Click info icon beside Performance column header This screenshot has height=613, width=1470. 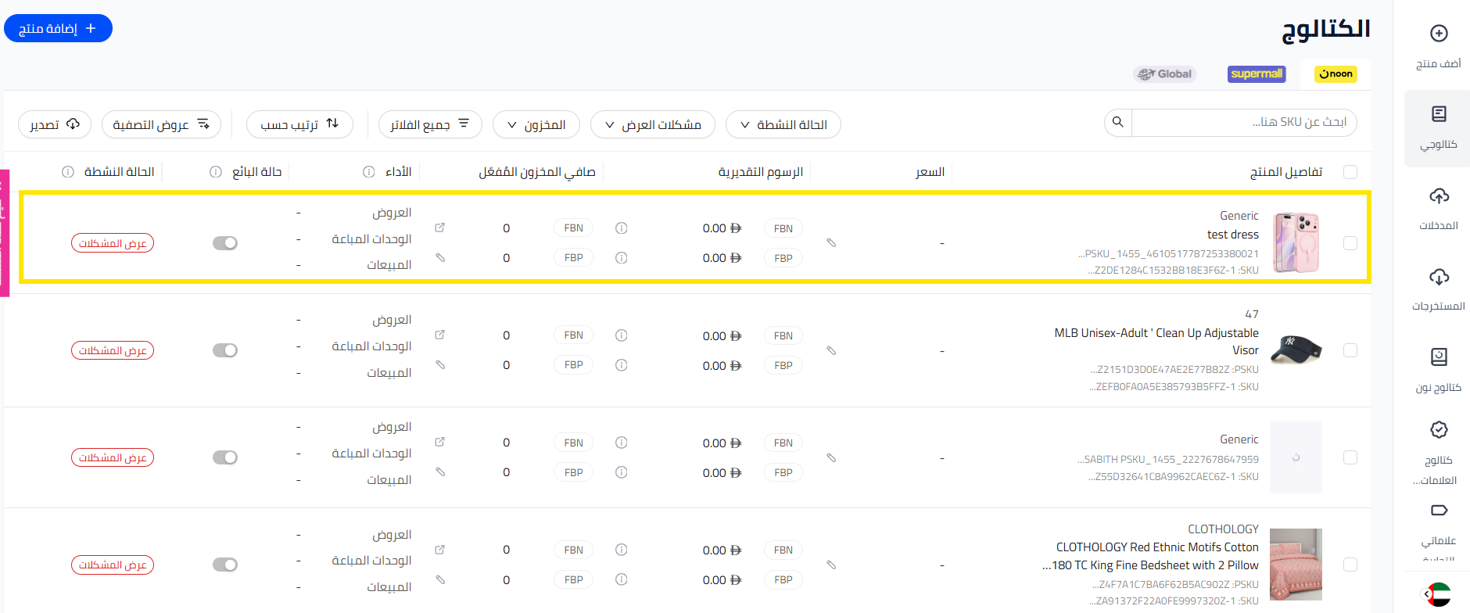[x=369, y=172]
